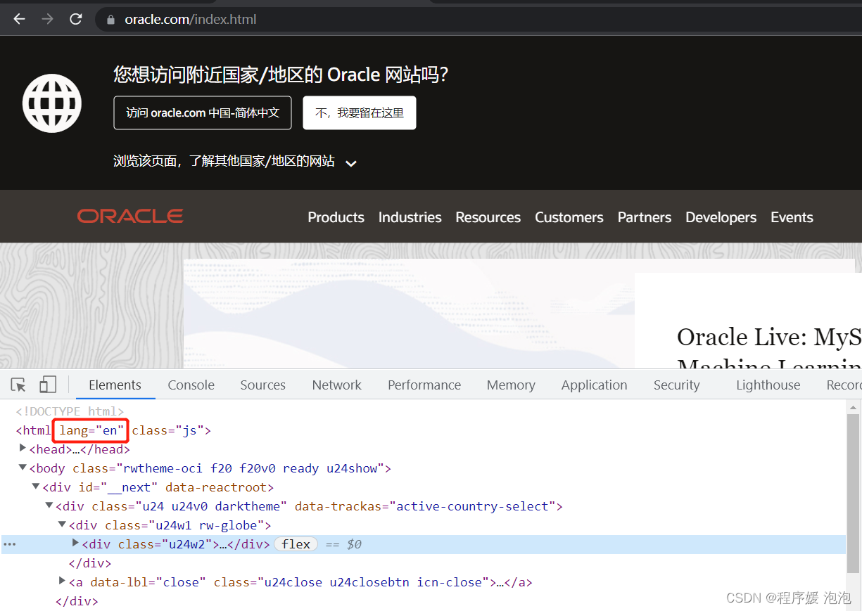Click the 不, 我要留在这里 button
Image resolution: width=862 pixels, height=611 pixels.
(360, 112)
